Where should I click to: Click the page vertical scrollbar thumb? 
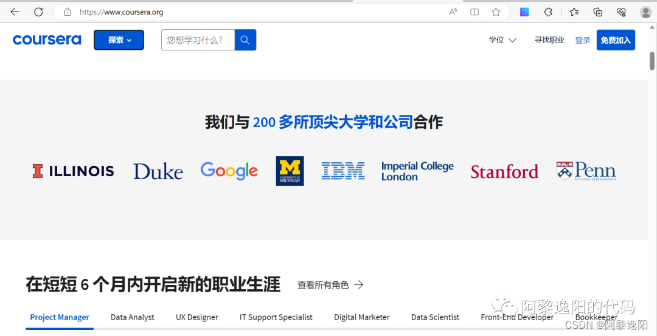pos(652,61)
